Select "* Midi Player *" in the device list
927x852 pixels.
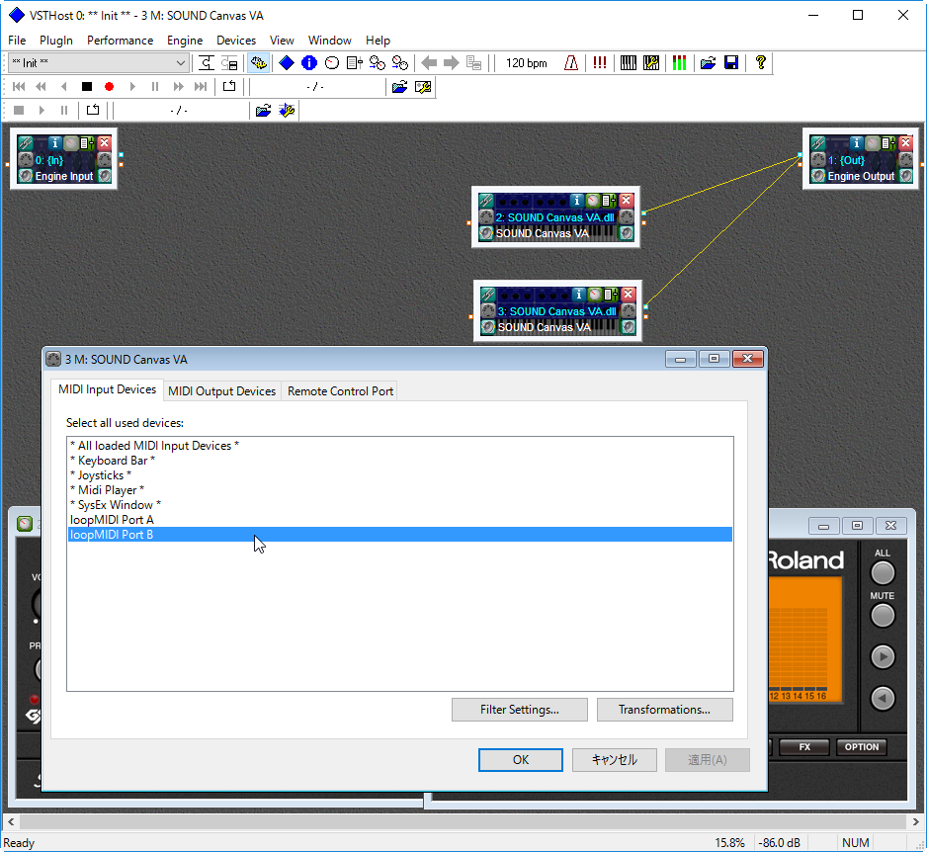click(x=400, y=490)
